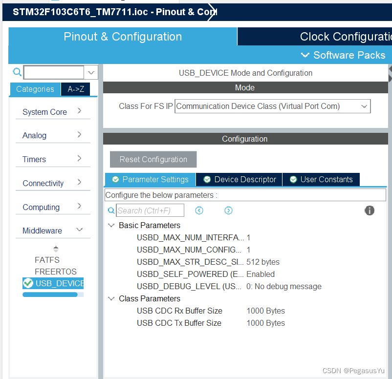
Task: Go to previous search result arrow
Action: (x=199, y=211)
